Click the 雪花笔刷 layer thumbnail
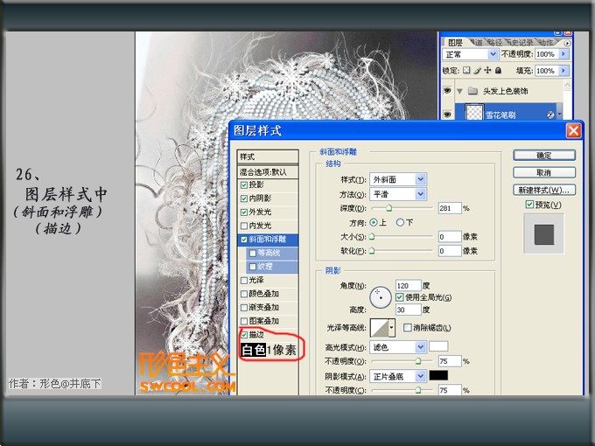The height and width of the screenshot is (446, 595). point(474,113)
